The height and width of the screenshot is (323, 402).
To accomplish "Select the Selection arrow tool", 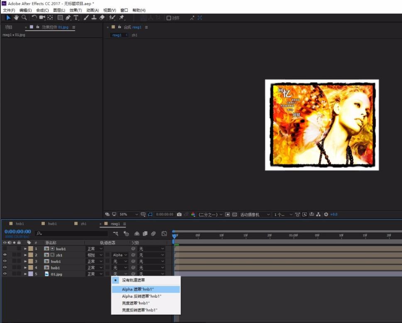I will coord(8,17).
